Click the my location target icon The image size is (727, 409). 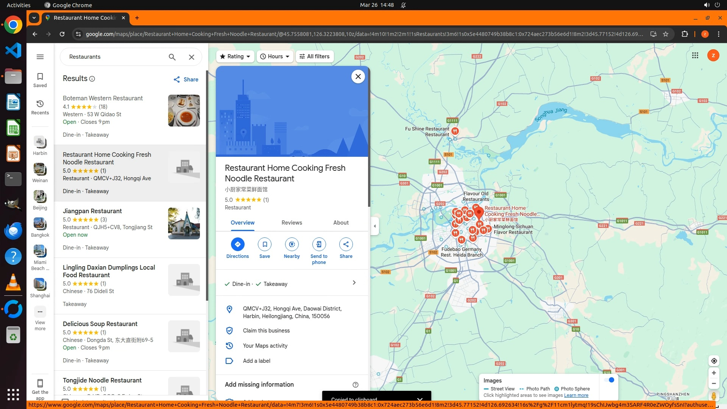[x=714, y=361]
